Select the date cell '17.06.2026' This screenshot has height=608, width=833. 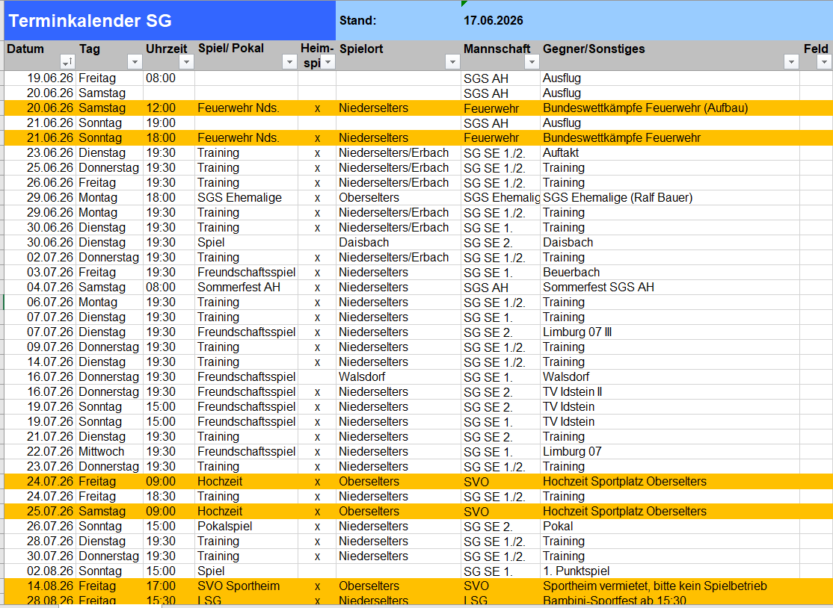tap(500, 21)
